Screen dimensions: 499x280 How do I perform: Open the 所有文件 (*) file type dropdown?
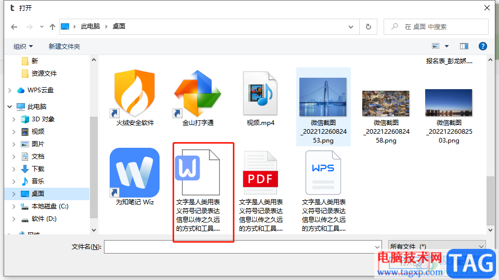tap(437, 246)
